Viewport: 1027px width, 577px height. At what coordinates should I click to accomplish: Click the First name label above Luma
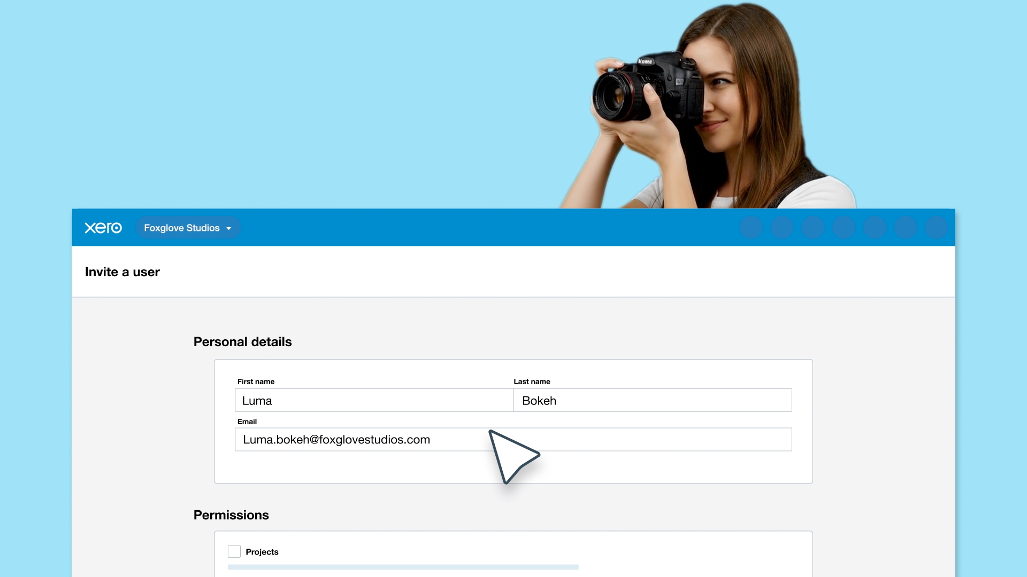[x=256, y=381]
